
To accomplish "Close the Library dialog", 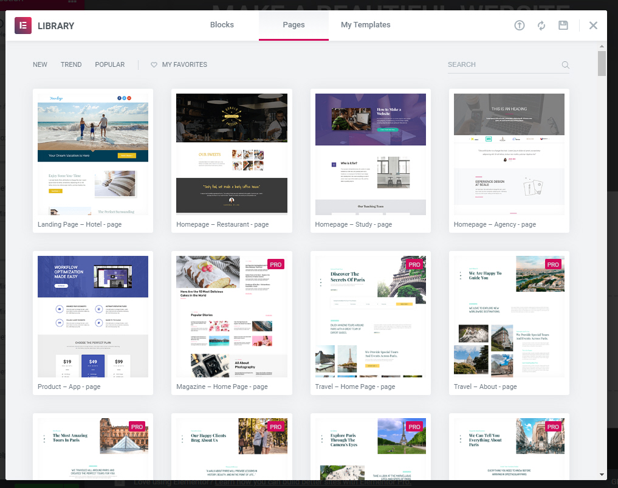I will [x=593, y=26].
